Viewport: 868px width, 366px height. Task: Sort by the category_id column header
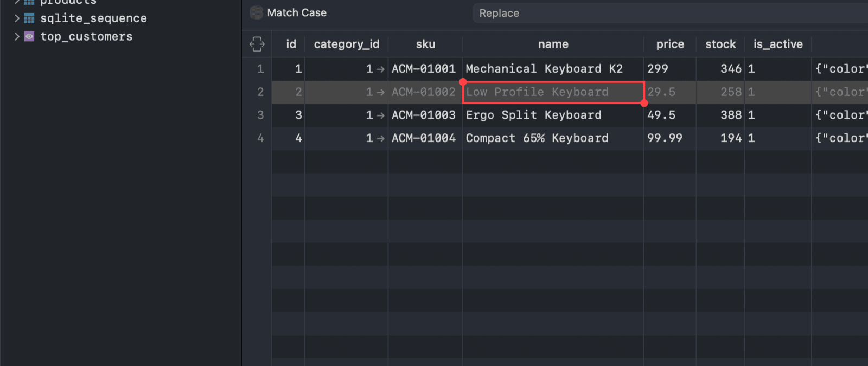tap(347, 44)
